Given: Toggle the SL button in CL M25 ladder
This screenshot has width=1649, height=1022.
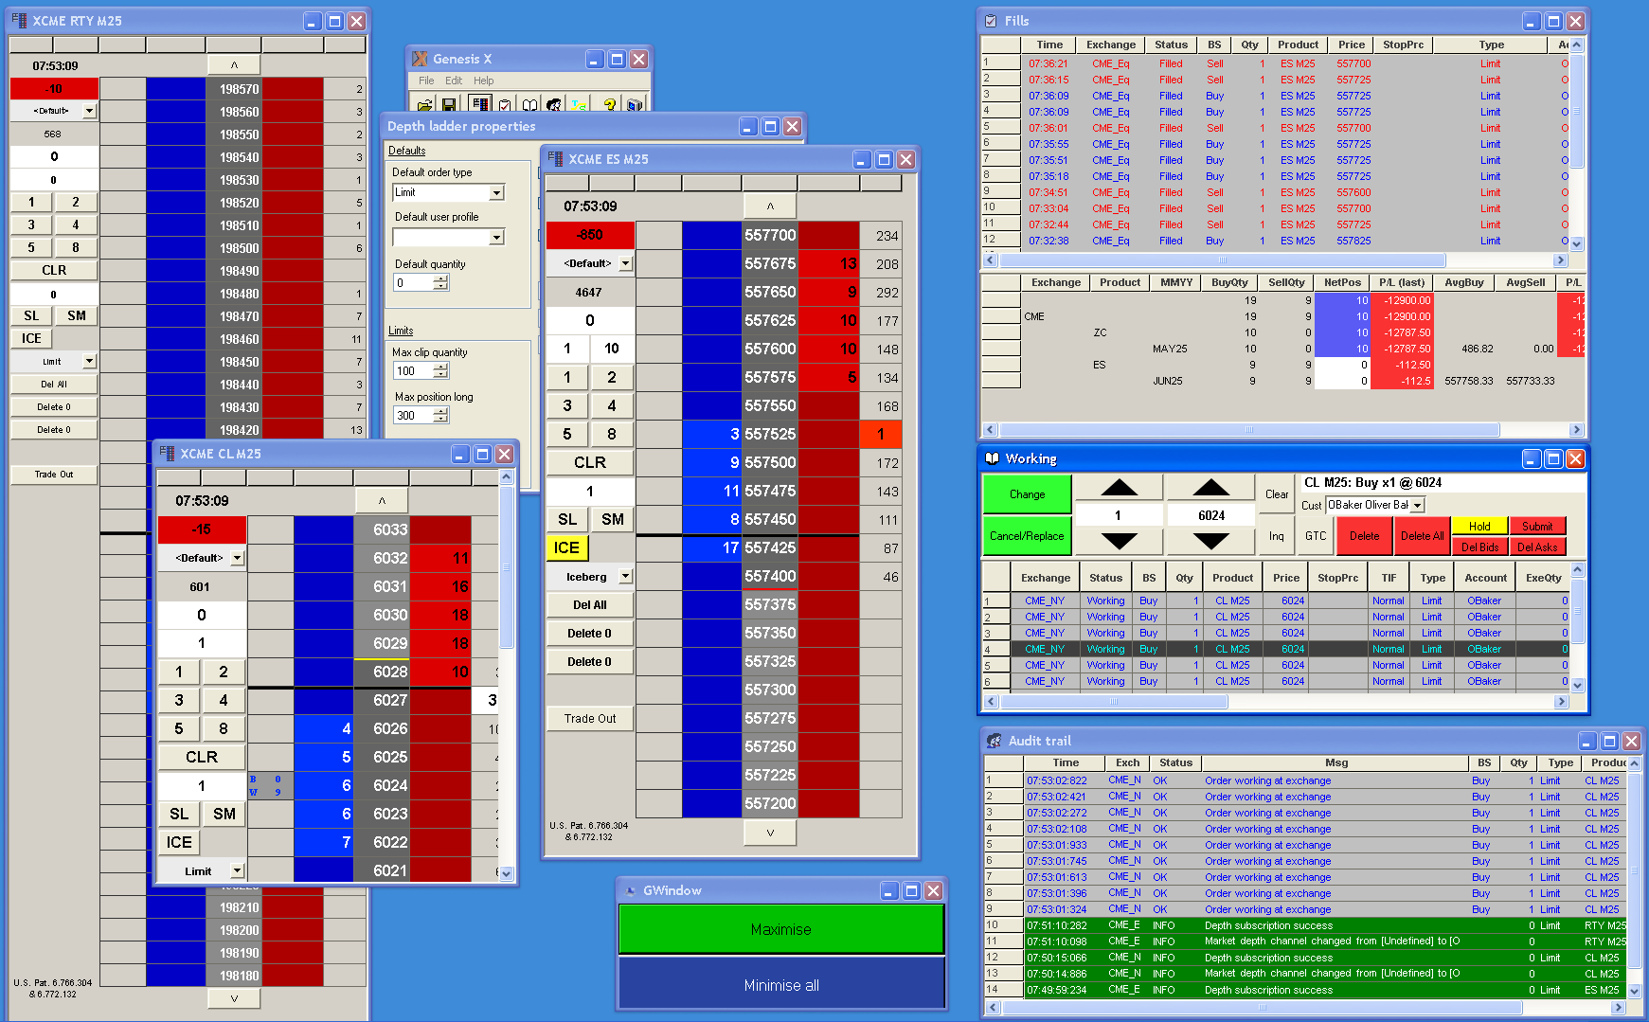Looking at the screenshot, I should pyautogui.click(x=179, y=814).
